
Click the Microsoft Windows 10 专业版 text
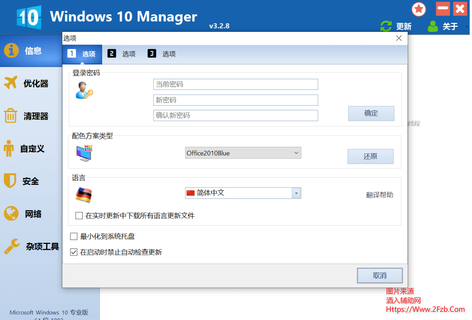tap(49, 312)
